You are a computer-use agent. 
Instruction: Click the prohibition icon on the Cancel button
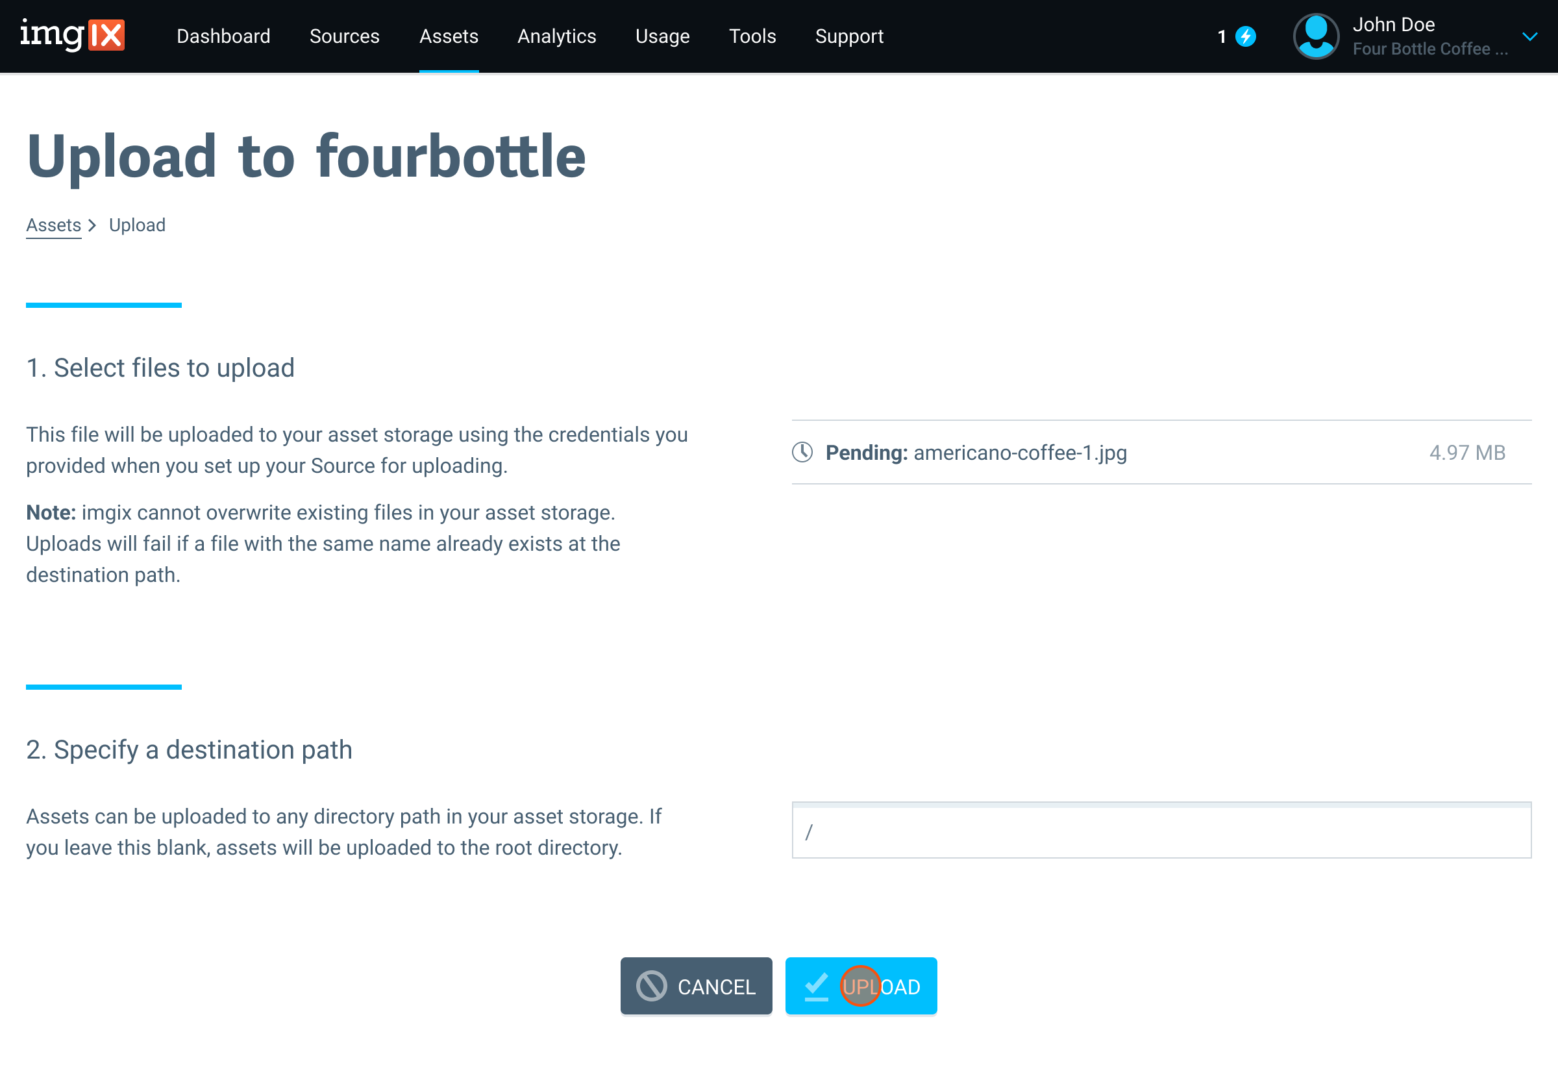pyautogui.click(x=650, y=987)
